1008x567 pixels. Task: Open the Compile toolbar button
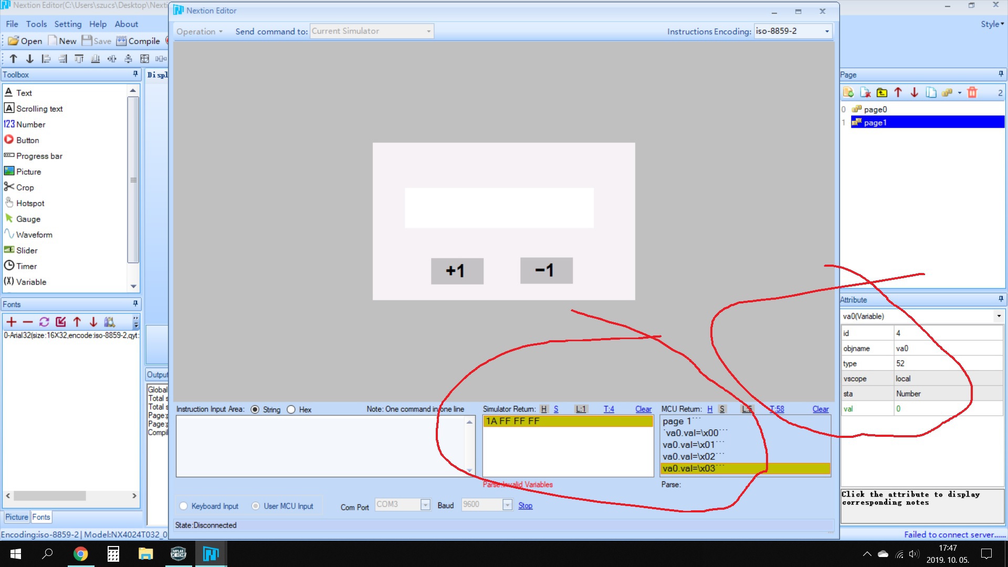point(138,41)
